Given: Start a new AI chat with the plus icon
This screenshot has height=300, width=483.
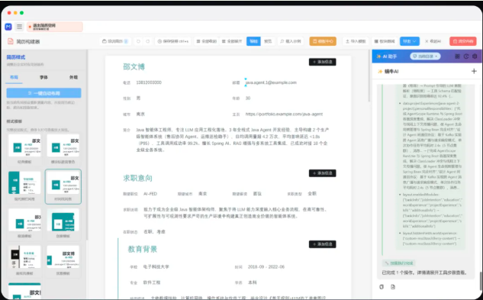Looking at the screenshot, I should [x=474, y=71].
